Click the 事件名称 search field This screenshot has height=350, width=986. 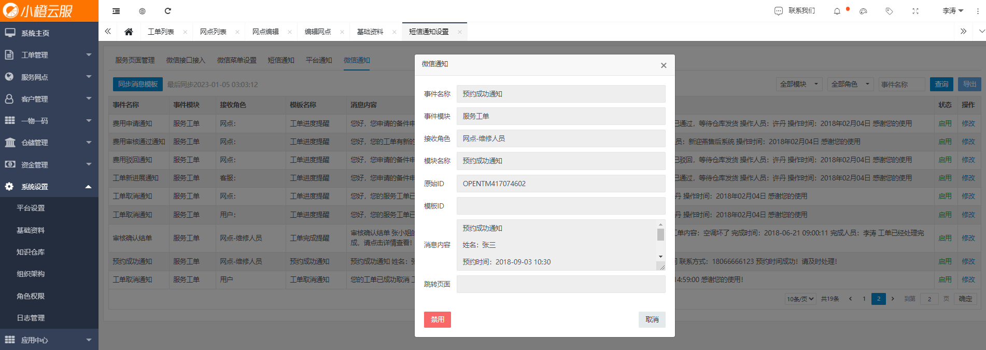click(x=903, y=84)
